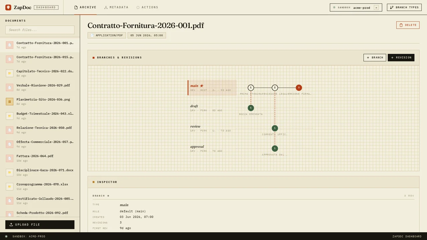Click the ZapDoc shield logo
Screen dimensions: 427x240
tap(8, 7)
